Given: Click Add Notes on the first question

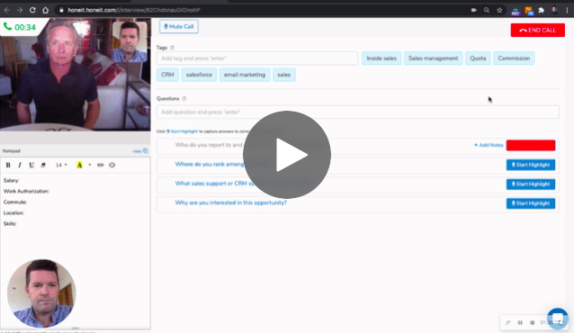Looking at the screenshot, I should 489,145.
